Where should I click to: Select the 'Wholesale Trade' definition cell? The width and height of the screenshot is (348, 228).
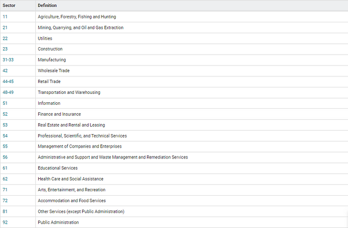192,71
